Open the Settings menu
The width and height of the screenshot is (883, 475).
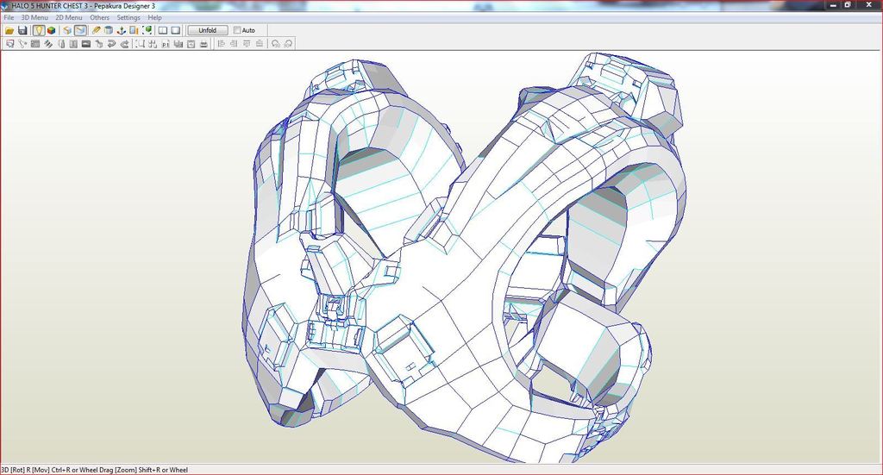128,17
